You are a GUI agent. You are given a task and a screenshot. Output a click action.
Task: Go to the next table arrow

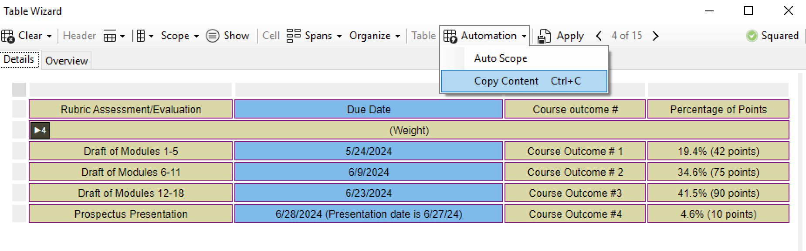click(x=655, y=36)
